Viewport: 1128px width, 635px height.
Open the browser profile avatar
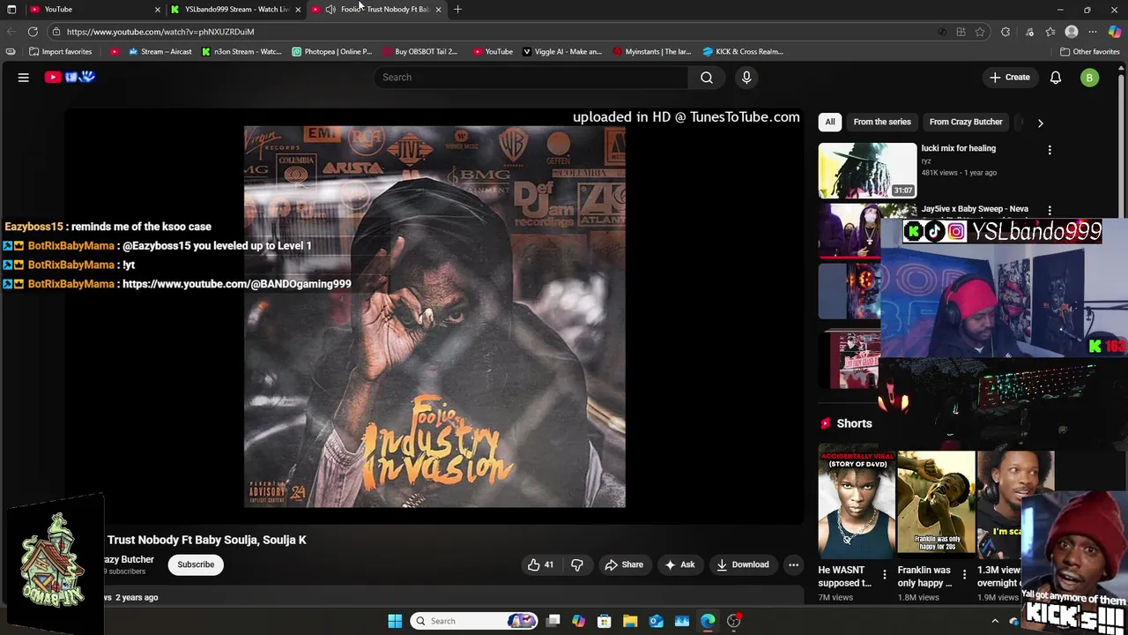1072,32
